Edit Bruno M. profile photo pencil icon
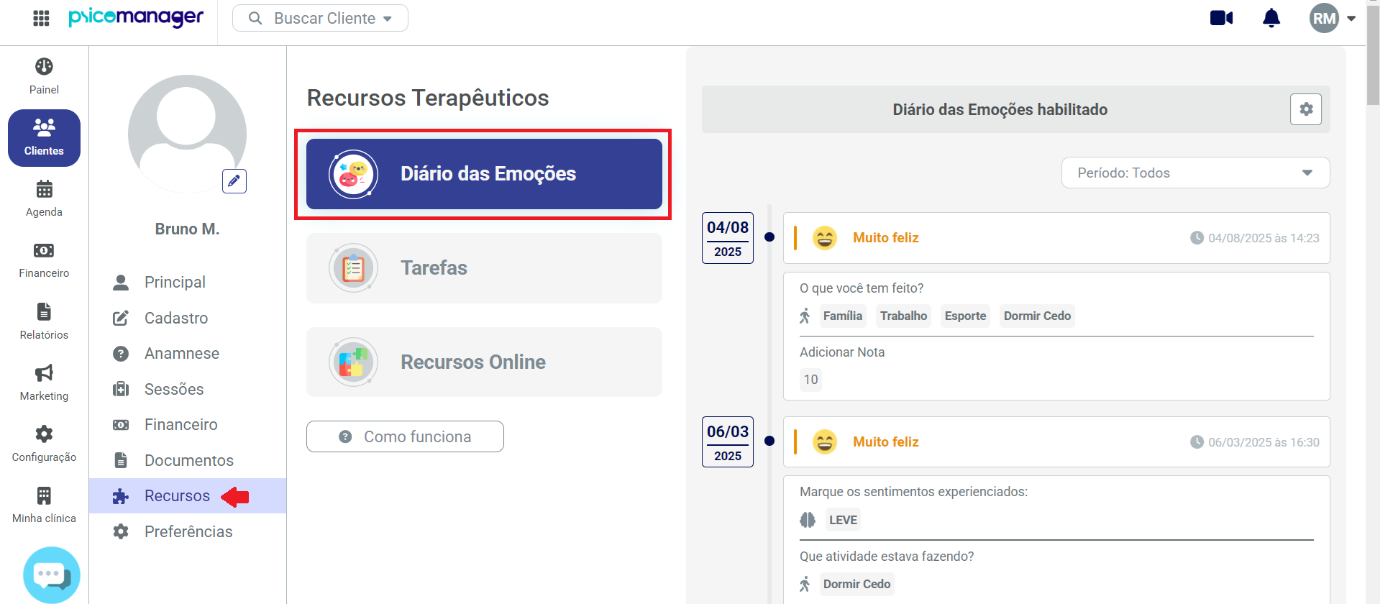 click(x=234, y=181)
